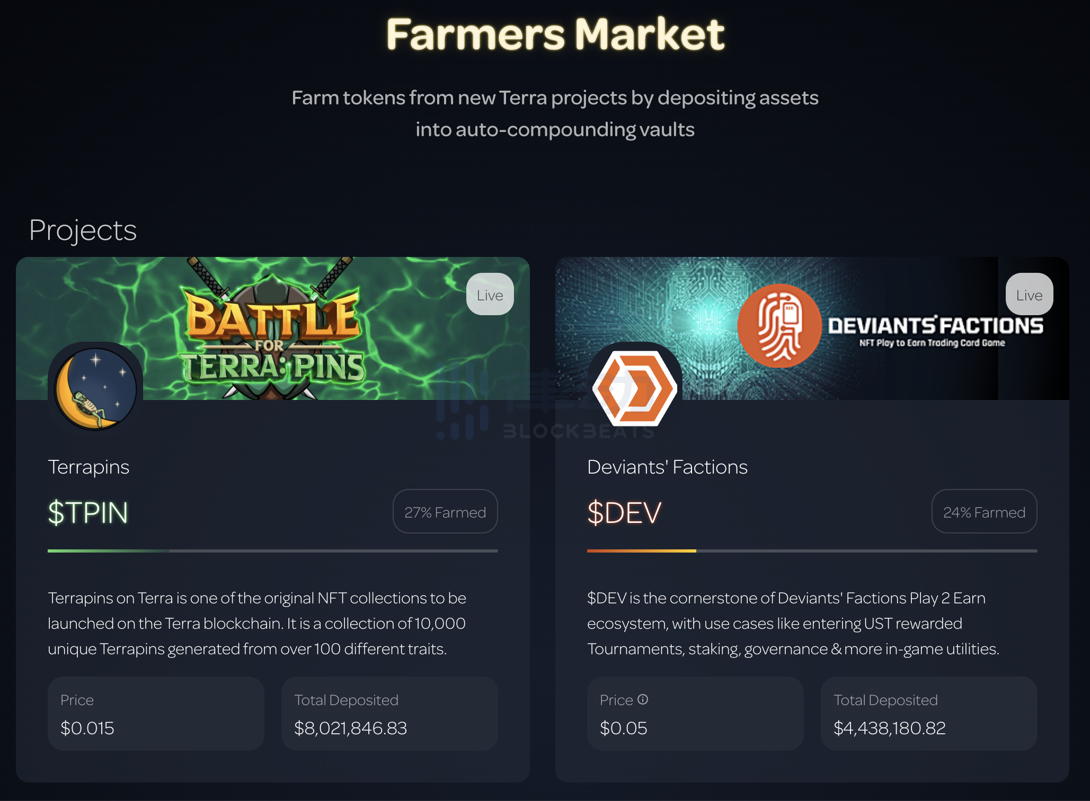The height and width of the screenshot is (801, 1090).
Task: Click the Terrapins moon avatar icon
Action: 95,389
